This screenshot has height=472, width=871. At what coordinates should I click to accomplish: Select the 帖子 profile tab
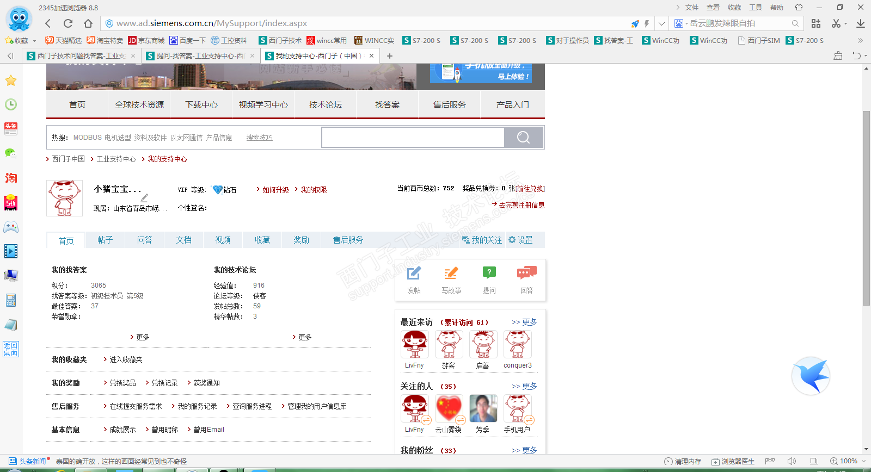(x=105, y=240)
